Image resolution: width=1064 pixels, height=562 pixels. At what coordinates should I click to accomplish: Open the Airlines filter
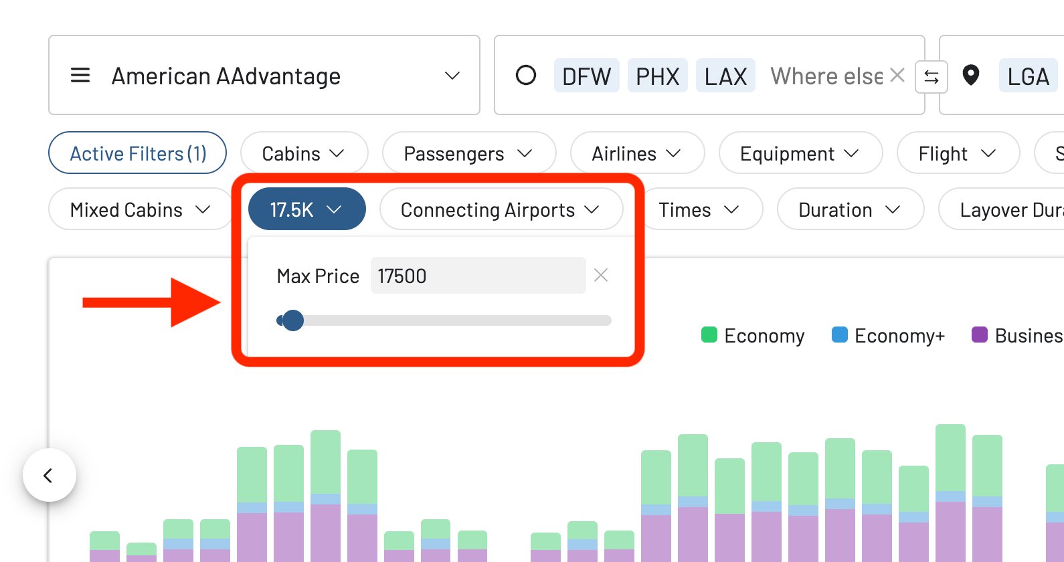(637, 153)
